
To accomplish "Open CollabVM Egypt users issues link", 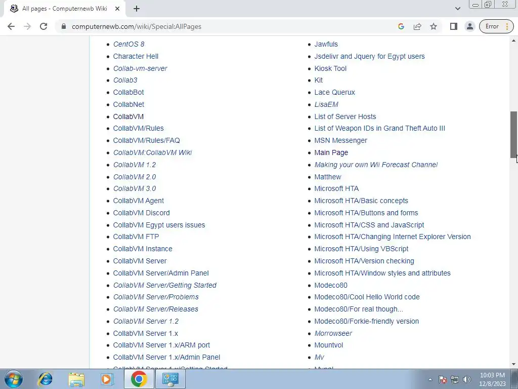I will pos(159,225).
